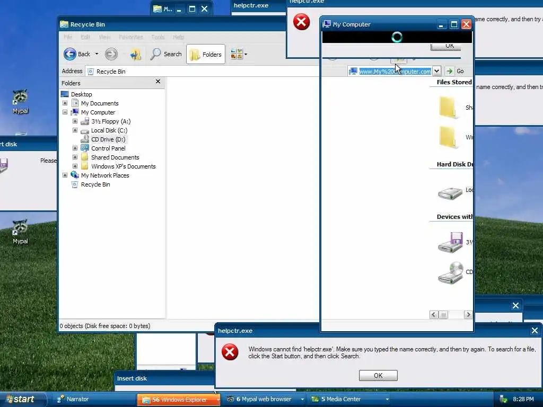Expand the Control Panel node
Screen dimensions: 543x407
(75, 148)
